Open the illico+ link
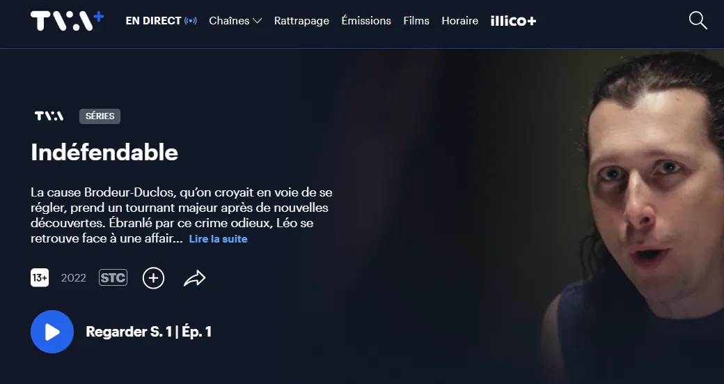This screenshot has height=384, width=724. coord(514,21)
